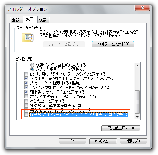
Task: Switch to the 全般 tab
Action: pyautogui.click(x=16, y=20)
